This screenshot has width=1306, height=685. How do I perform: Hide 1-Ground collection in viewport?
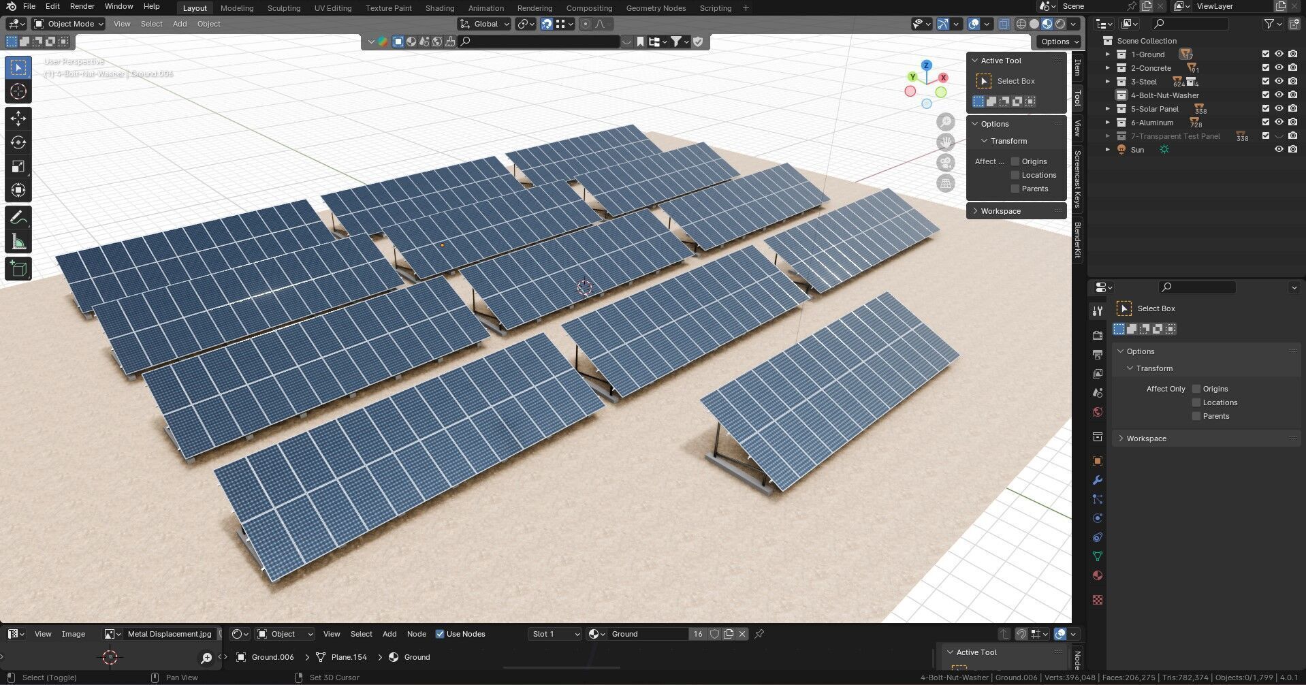(x=1279, y=54)
